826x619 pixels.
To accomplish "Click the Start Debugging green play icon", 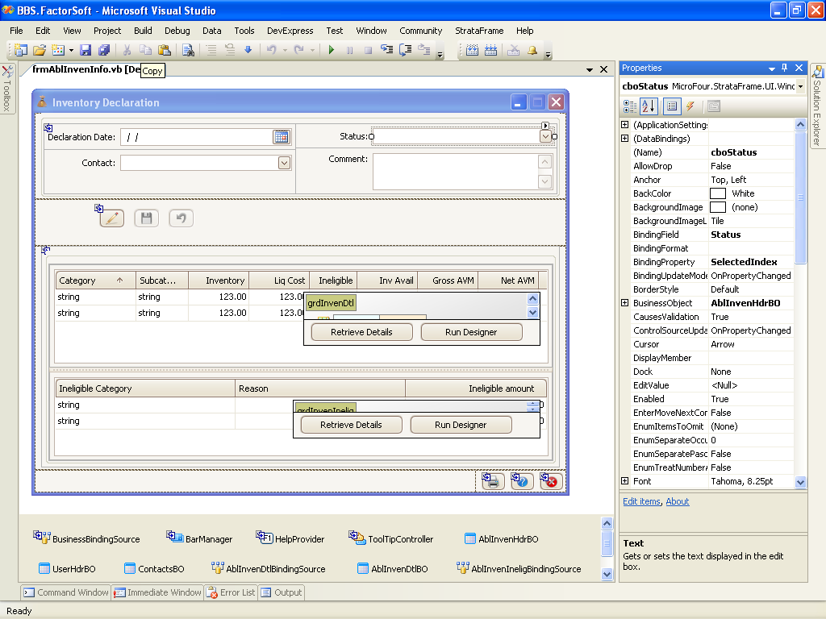I will click(x=331, y=50).
